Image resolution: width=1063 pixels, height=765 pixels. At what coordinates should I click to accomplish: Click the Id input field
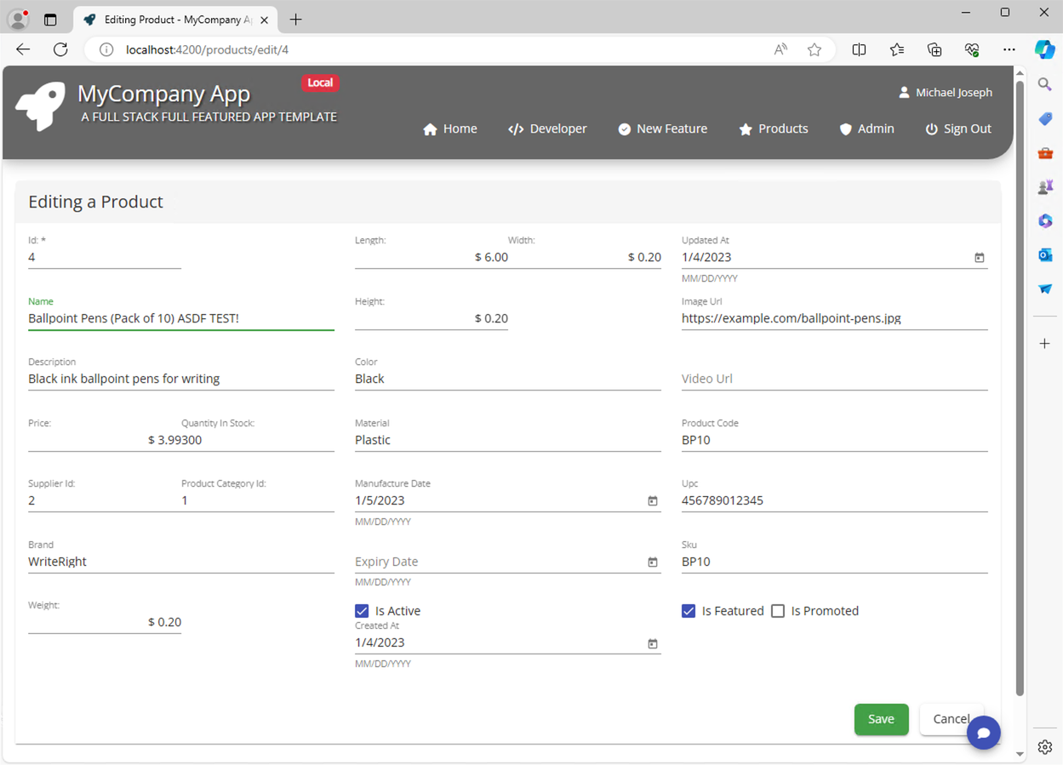point(105,257)
